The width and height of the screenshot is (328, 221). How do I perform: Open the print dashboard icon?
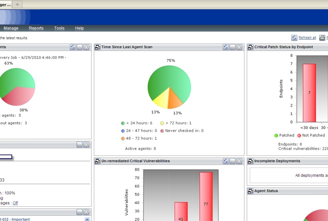322,37
